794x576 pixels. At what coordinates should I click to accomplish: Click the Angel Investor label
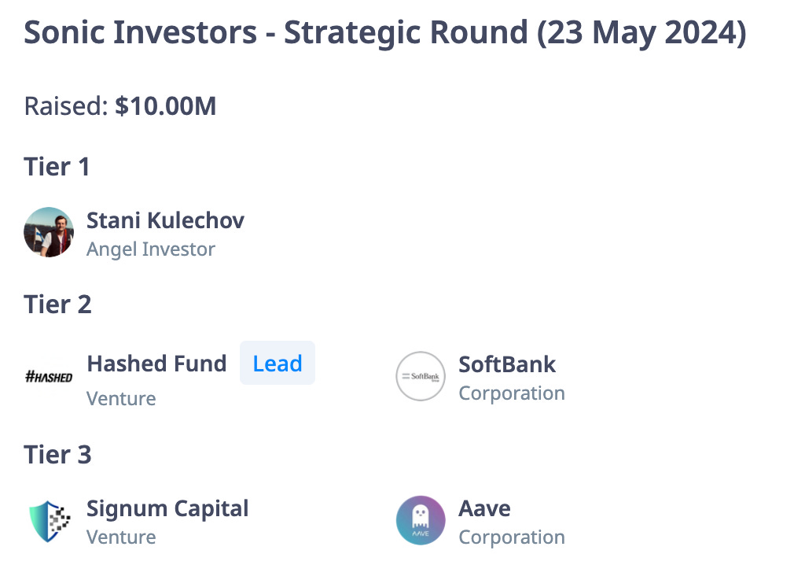pyautogui.click(x=151, y=249)
